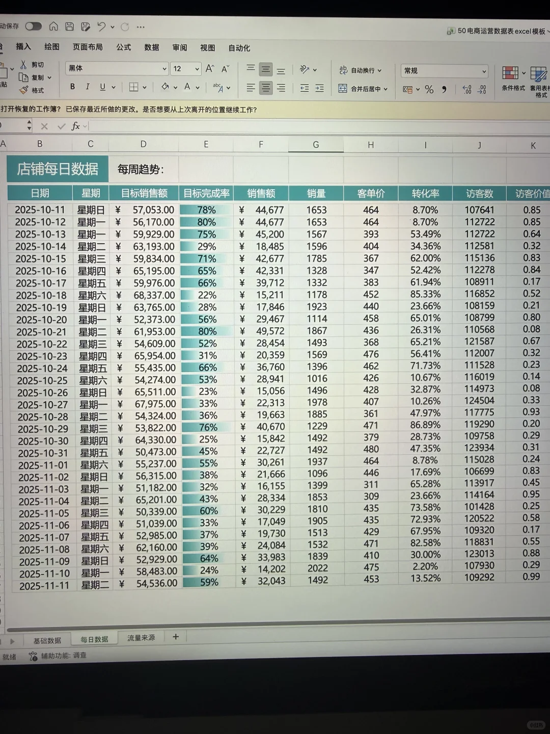Click the 自动换行 wrap text button
This screenshot has width=550, height=734.
coord(360,70)
